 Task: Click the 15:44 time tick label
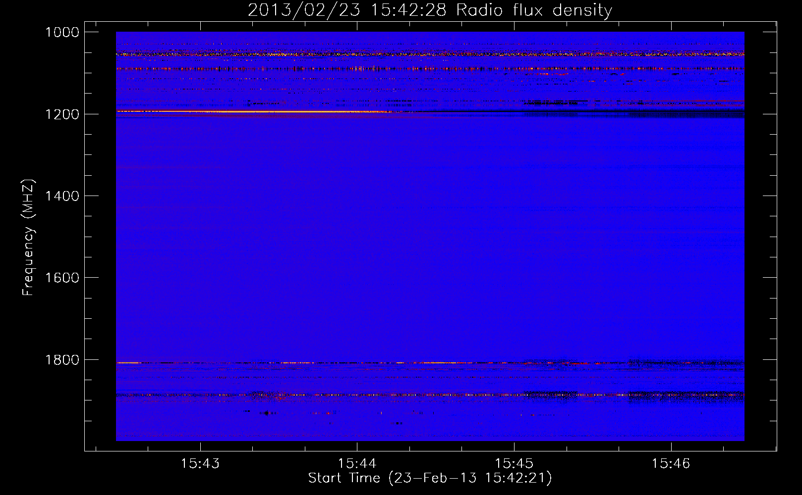pos(357,464)
